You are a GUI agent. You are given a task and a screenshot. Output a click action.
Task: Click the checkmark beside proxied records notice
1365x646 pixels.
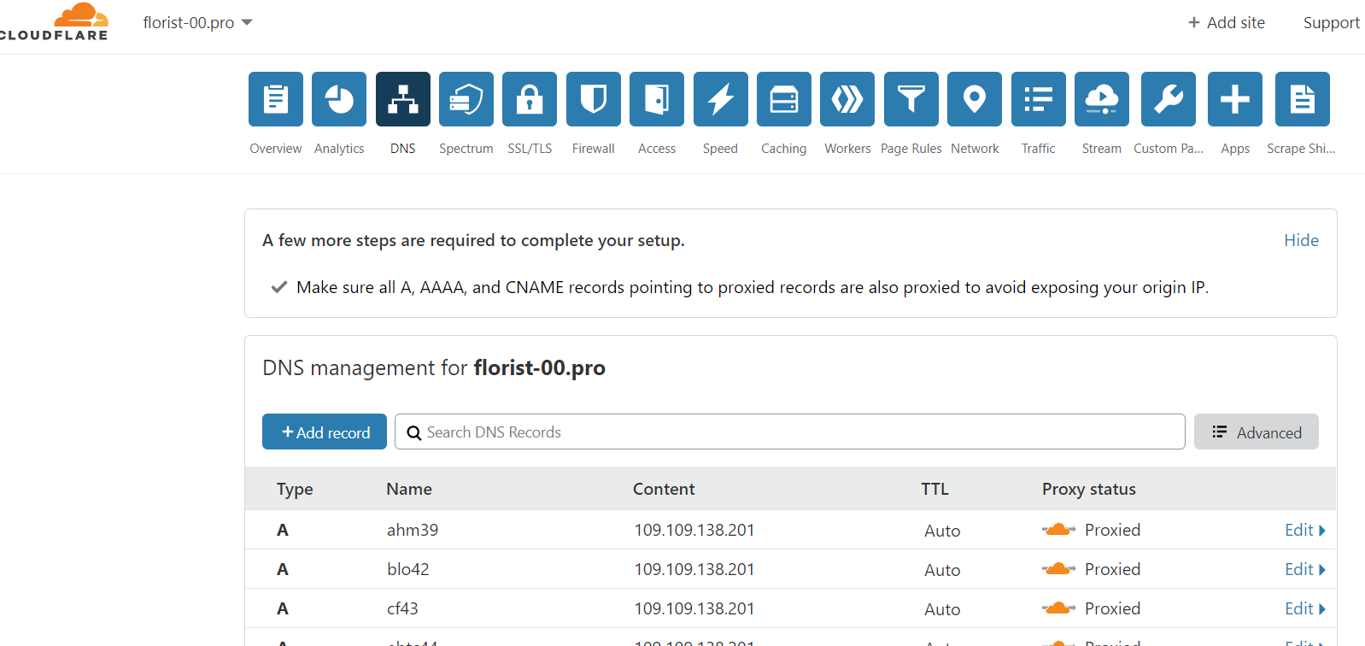click(278, 287)
